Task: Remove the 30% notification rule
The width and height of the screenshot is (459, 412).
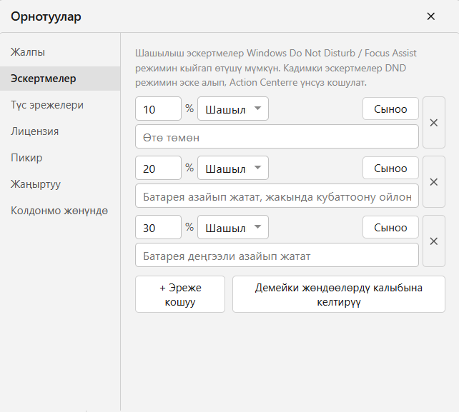Action: (x=434, y=241)
